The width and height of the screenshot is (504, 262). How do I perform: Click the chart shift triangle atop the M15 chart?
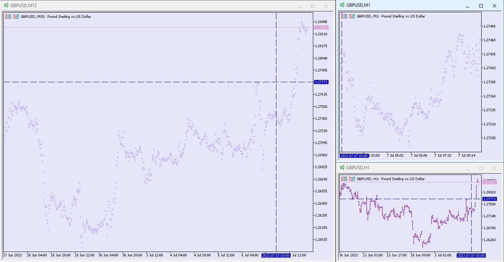pos(306,14)
